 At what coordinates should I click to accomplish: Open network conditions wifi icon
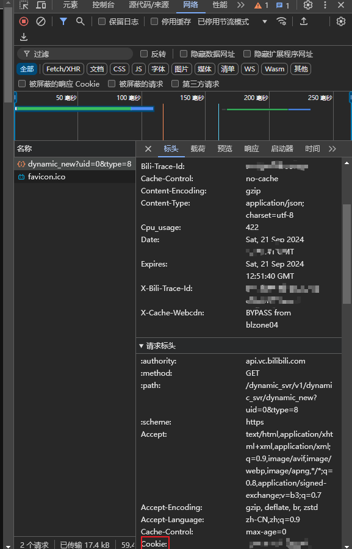281,22
